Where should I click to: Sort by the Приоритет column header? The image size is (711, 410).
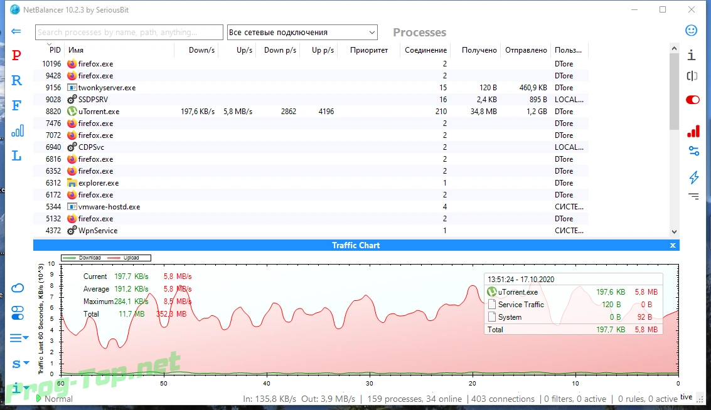coord(368,50)
